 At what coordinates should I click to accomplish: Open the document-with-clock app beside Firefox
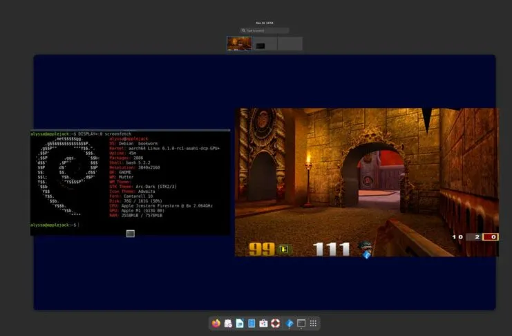pos(228,323)
